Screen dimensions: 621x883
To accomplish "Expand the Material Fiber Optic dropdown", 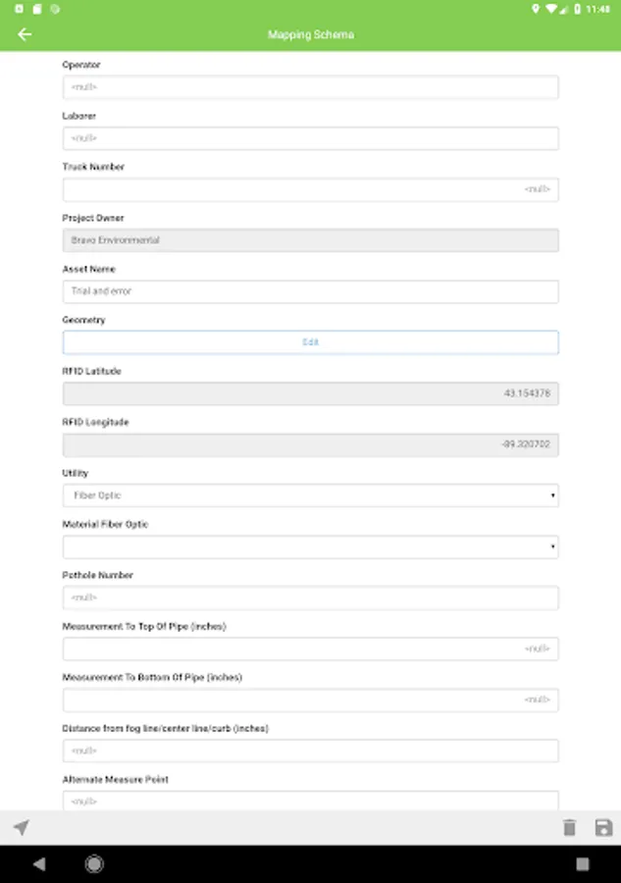I will [x=310, y=546].
